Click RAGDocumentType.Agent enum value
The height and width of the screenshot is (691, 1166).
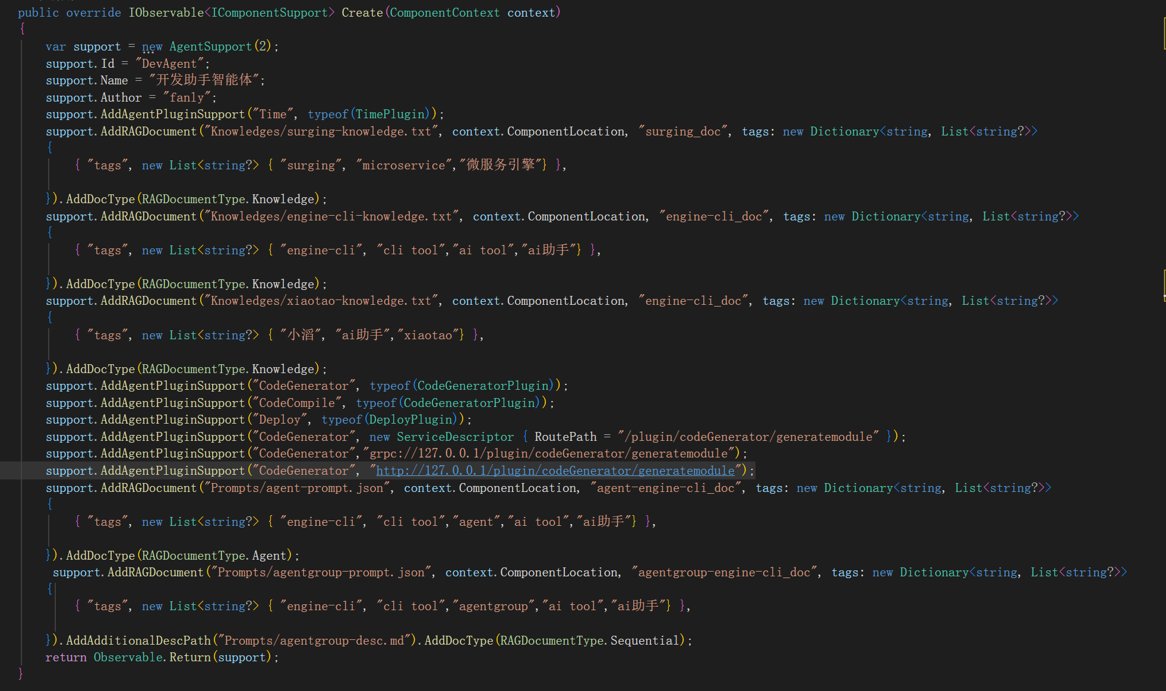coord(214,556)
